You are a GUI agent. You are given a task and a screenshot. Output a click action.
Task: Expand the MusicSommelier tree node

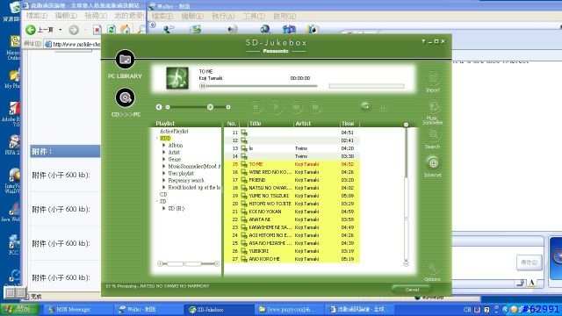click(164, 166)
